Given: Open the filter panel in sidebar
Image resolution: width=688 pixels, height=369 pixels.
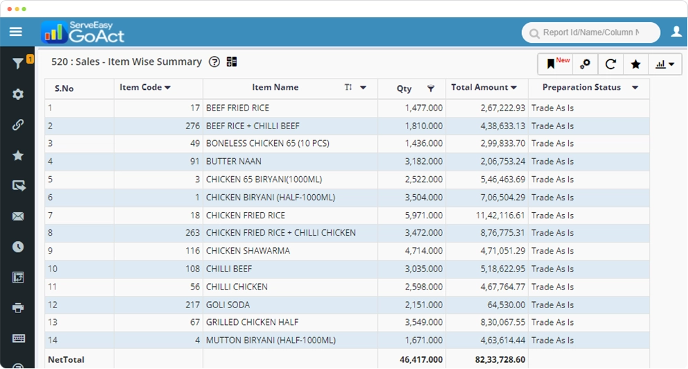Looking at the screenshot, I should click(x=18, y=64).
